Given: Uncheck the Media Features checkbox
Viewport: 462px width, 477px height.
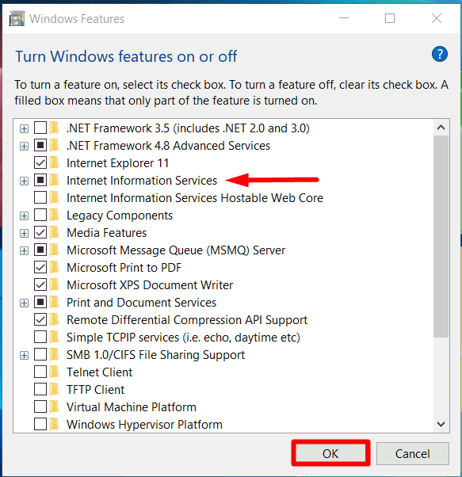Looking at the screenshot, I should (40, 232).
